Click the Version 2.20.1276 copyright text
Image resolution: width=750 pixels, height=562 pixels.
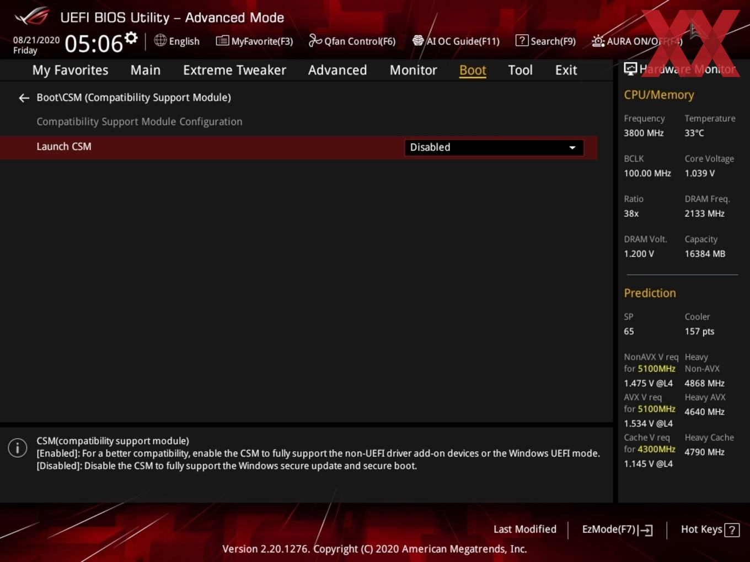click(374, 549)
